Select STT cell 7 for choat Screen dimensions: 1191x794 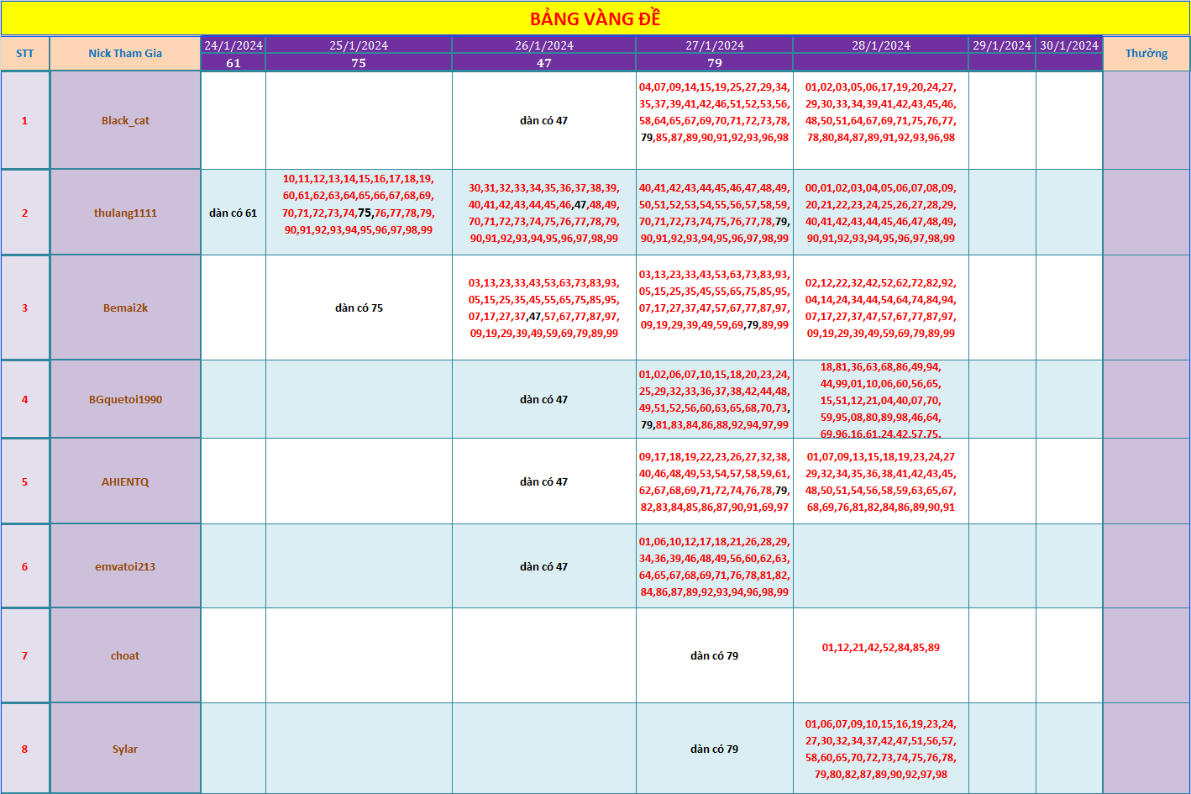coord(25,655)
